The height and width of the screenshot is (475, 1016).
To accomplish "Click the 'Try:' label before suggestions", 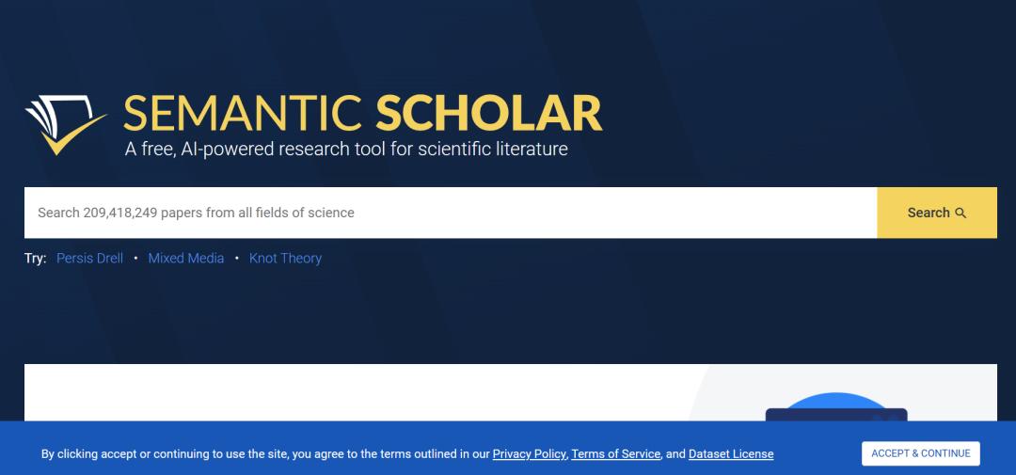I will coord(36,258).
